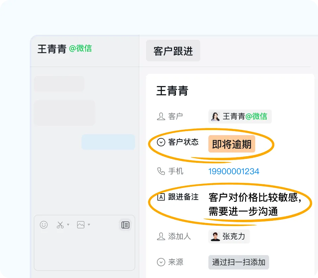The width and height of the screenshot is (318, 278).
Task: Open 张克力 adder profile
Action: pyautogui.click(x=229, y=236)
